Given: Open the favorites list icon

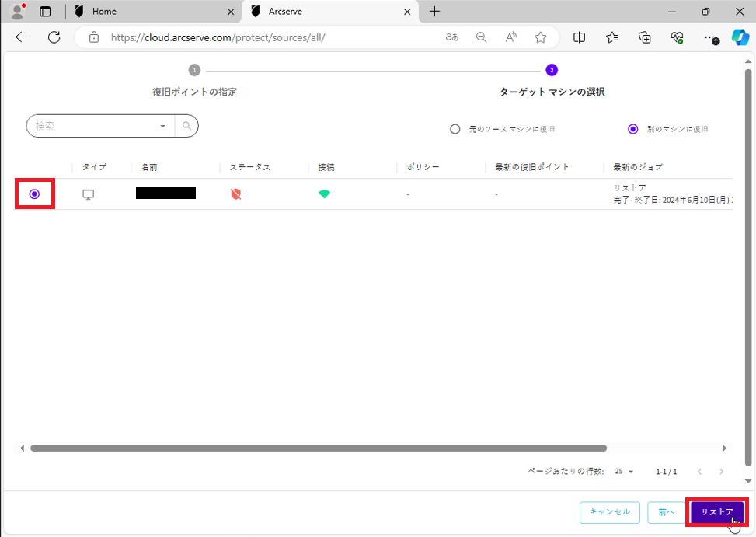Looking at the screenshot, I should (611, 37).
